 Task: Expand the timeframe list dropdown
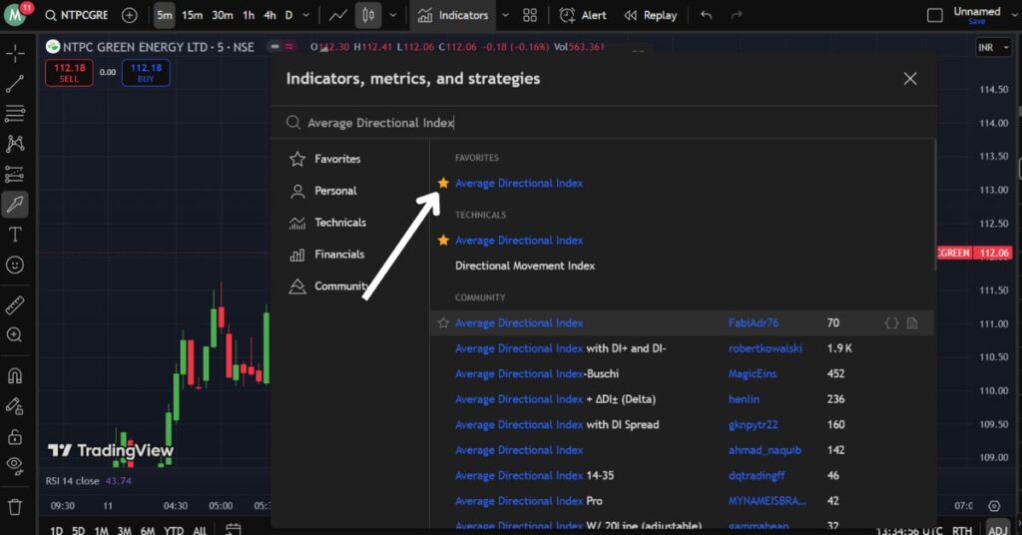tap(306, 15)
